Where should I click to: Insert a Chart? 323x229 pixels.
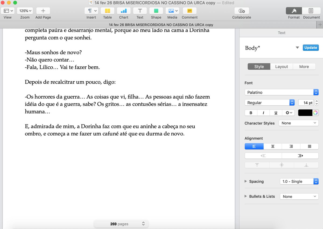tap(124, 11)
